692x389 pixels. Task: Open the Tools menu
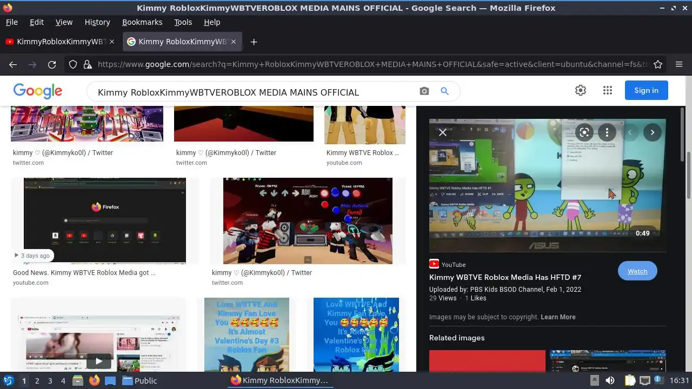[183, 22]
